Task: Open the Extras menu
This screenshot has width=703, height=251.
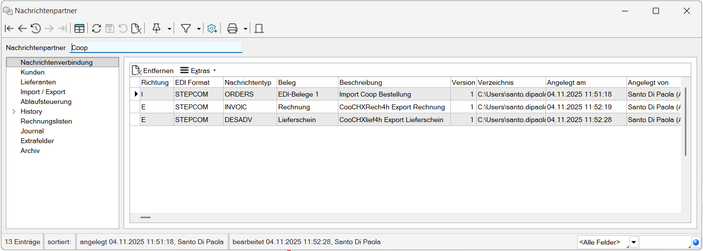Action: pos(198,71)
